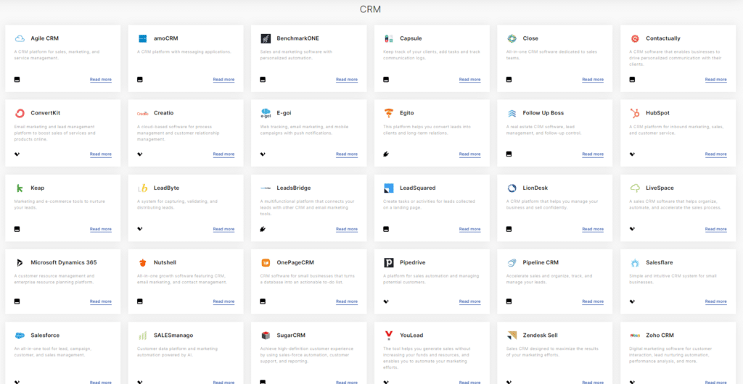Click the YouLead red logo
This screenshot has width=743, height=384.
click(x=389, y=335)
